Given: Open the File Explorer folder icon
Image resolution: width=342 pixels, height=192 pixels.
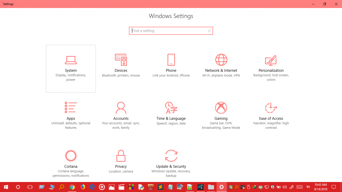Looking at the screenshot, I should pos(211,187).
